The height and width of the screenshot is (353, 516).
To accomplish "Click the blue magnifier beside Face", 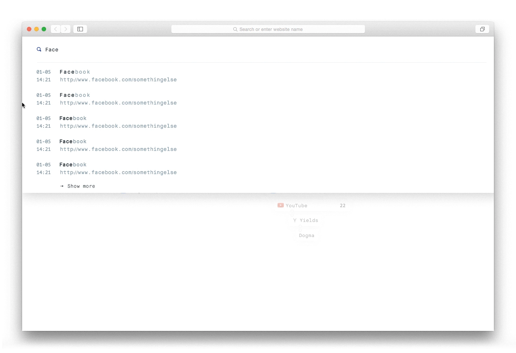I will (x=39, y=49).
